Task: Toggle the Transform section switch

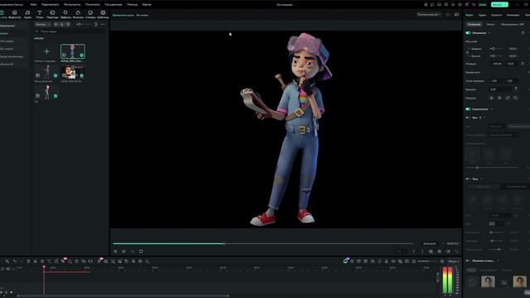Action: (468, 33)
